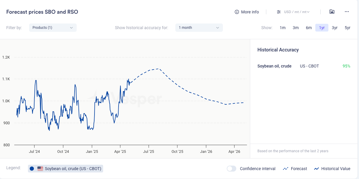Screen dimensions: 359x179
Task: Select the 1m time range
Action: pos(282,28)
